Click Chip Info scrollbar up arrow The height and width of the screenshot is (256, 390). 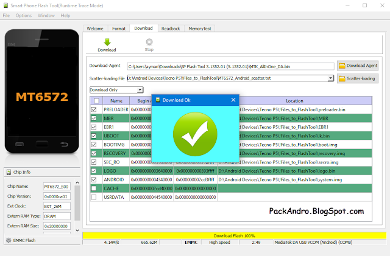pos(77,182)
